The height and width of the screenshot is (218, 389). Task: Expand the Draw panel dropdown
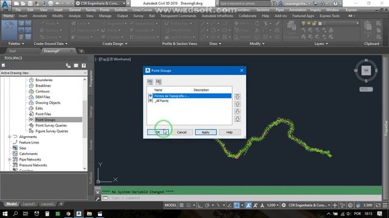tap(215, 44)
